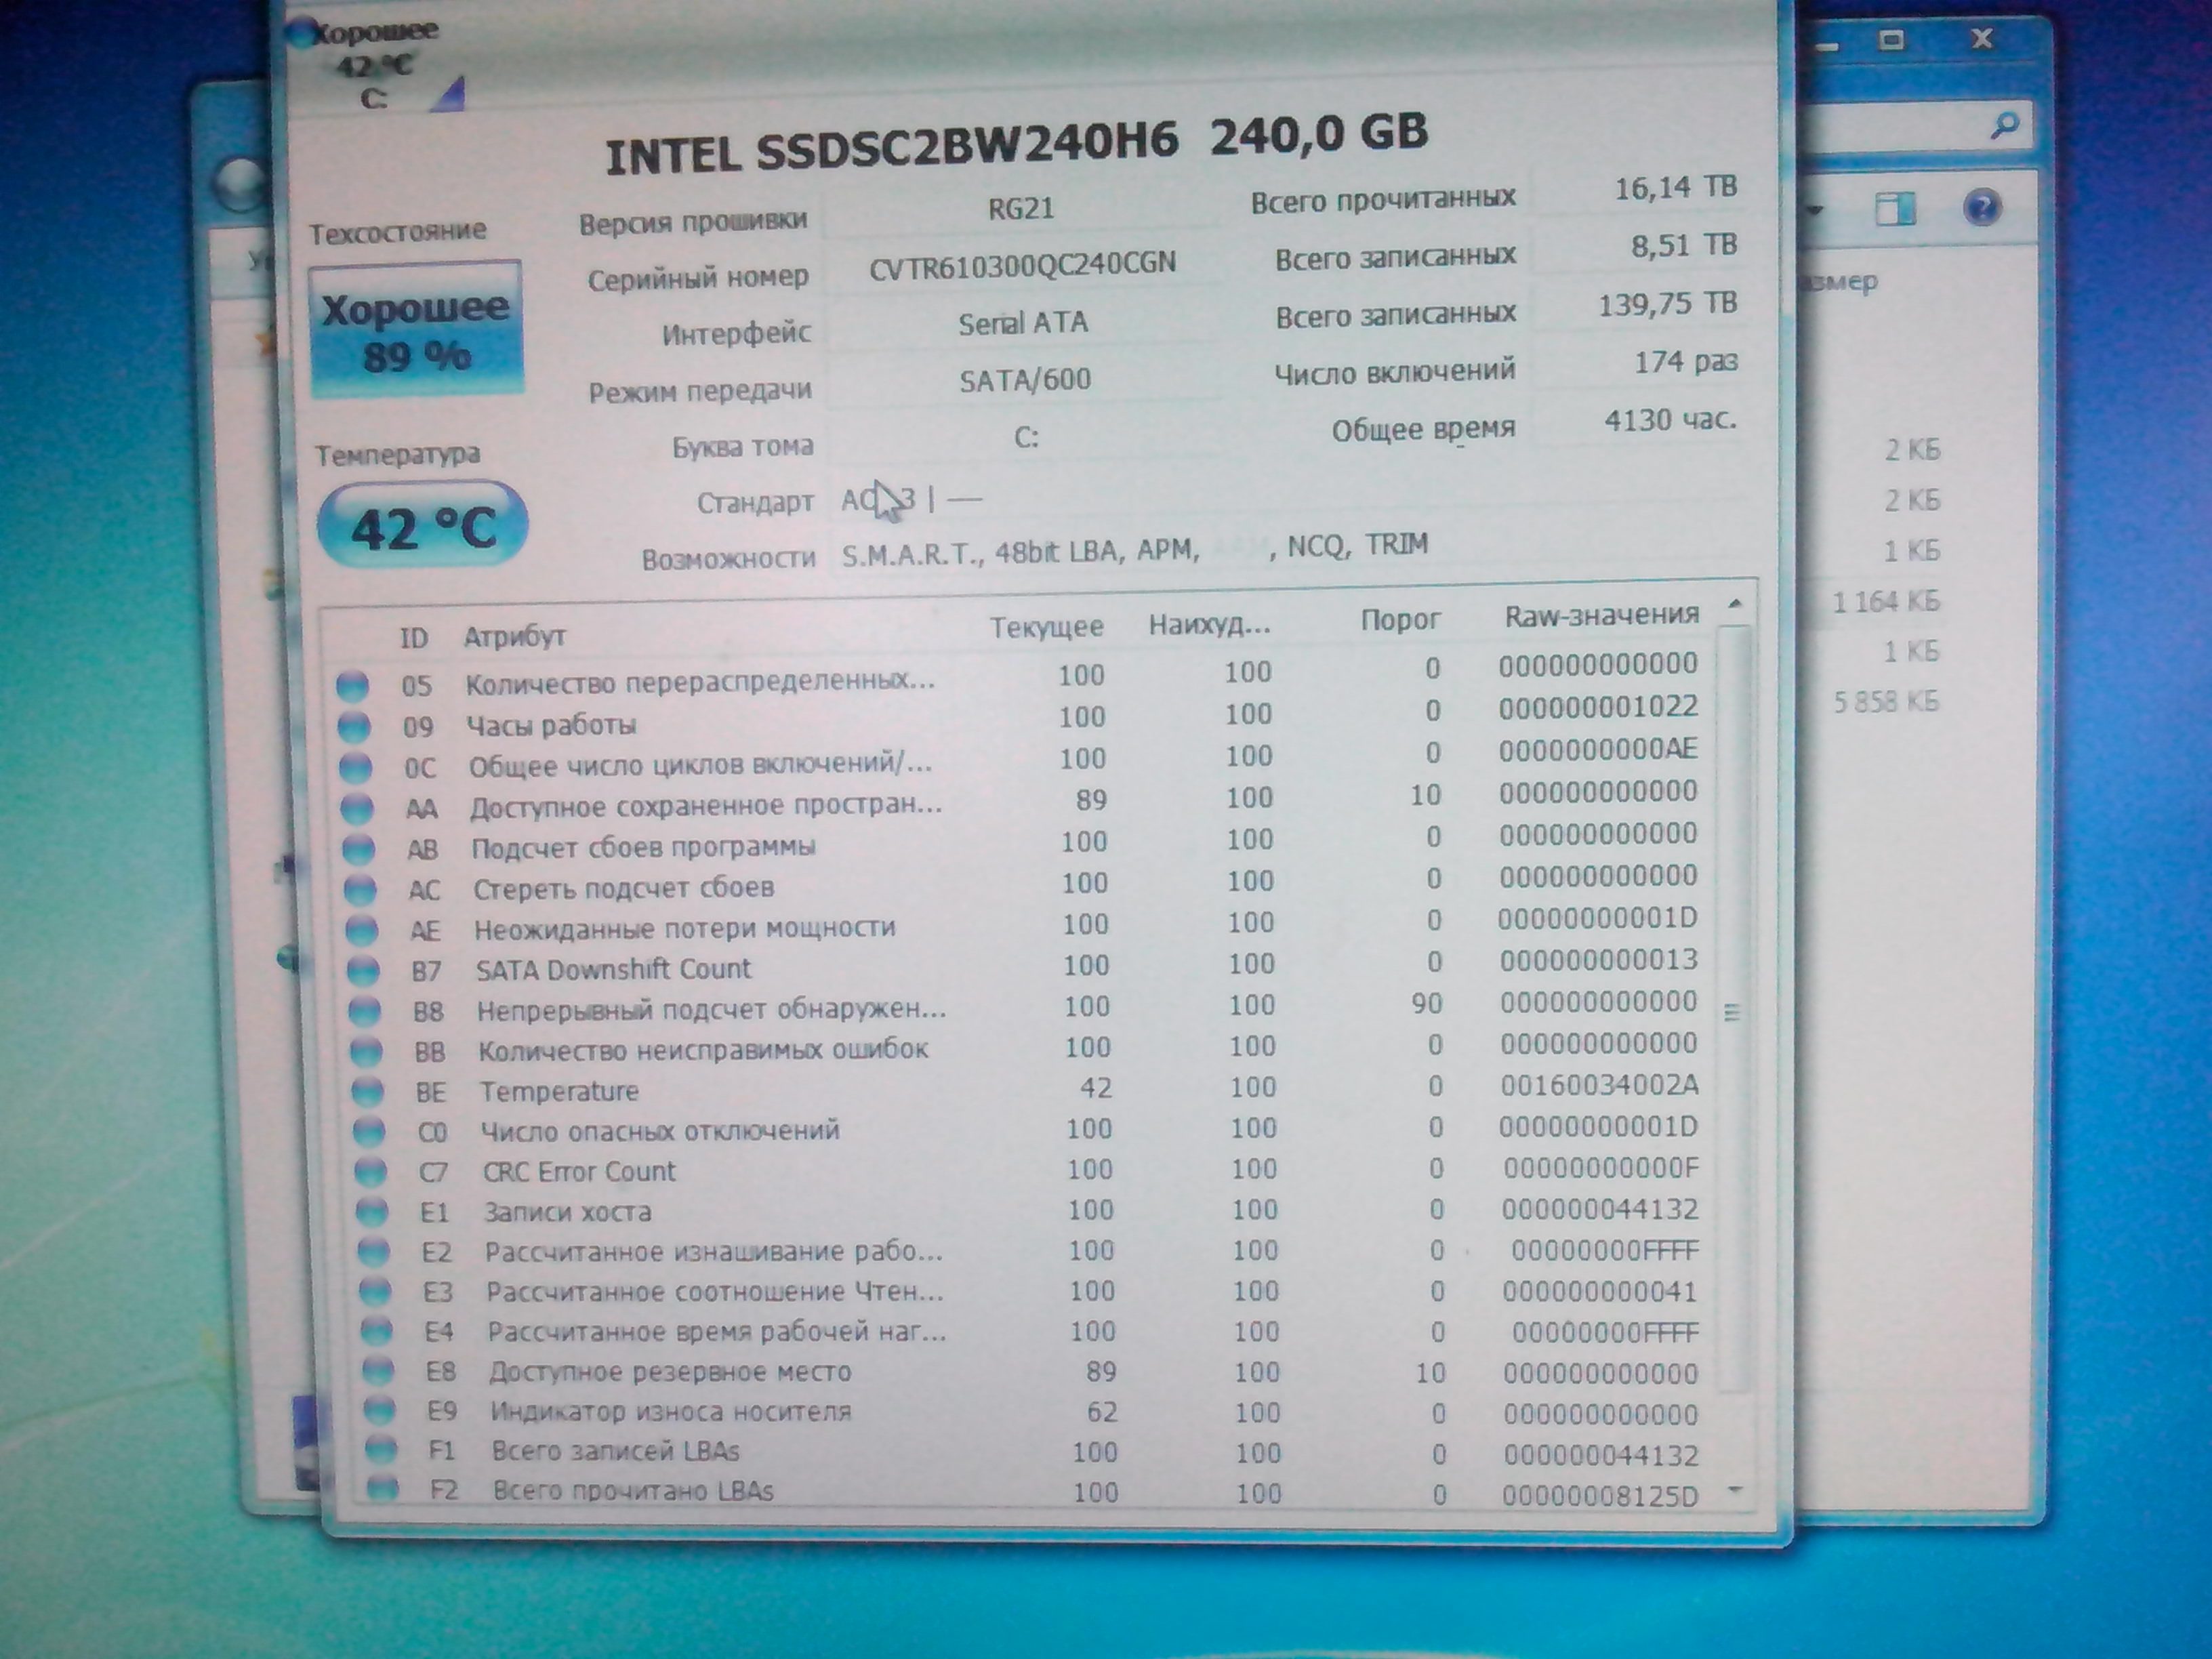Click the 1 164 КБ file size in Explorer
Image resolution: width=2212 pixels, height=1659 pixels.
1886,601
